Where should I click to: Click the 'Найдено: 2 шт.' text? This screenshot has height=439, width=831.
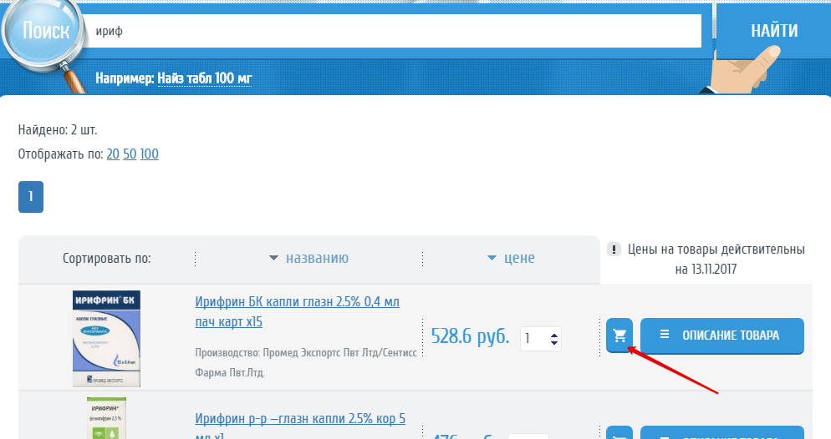[x=58, y=129]
